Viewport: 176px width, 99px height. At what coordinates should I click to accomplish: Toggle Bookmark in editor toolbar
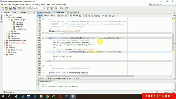click(92, 16)
